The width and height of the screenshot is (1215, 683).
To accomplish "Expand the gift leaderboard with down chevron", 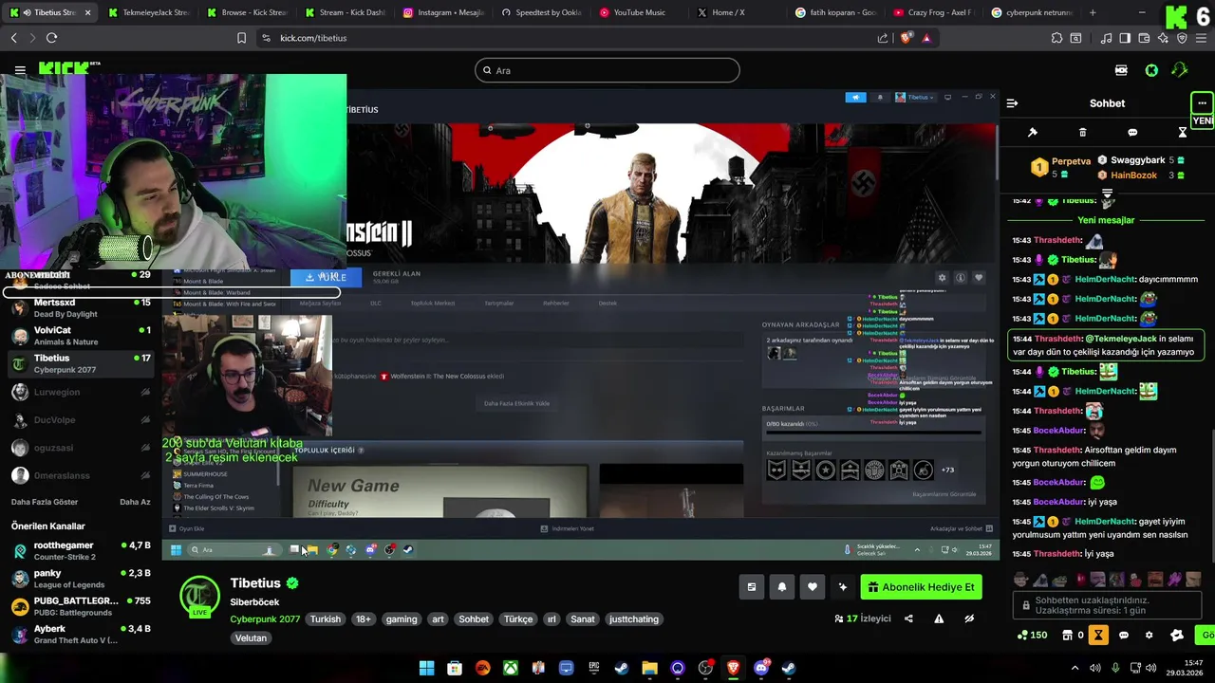I will (1107, 194).
